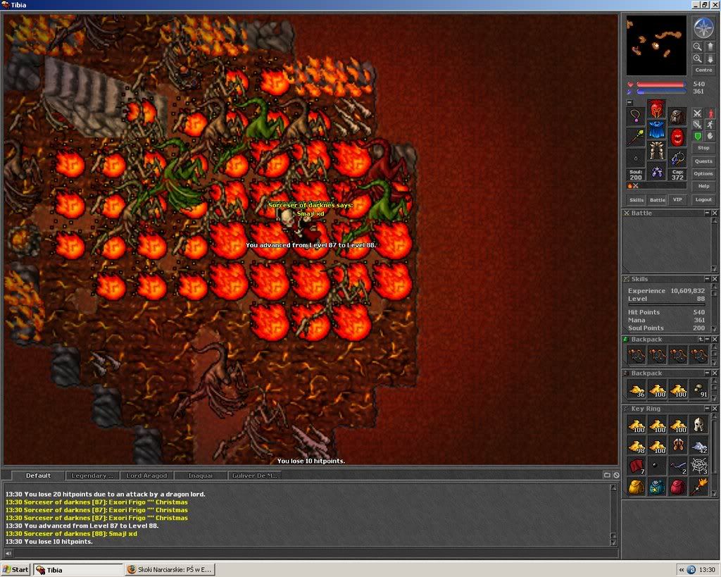The height and width of the screenshot is (577, 721).
Task: Open the yellow backpack in Key Ring
Action: click(637, 487)
